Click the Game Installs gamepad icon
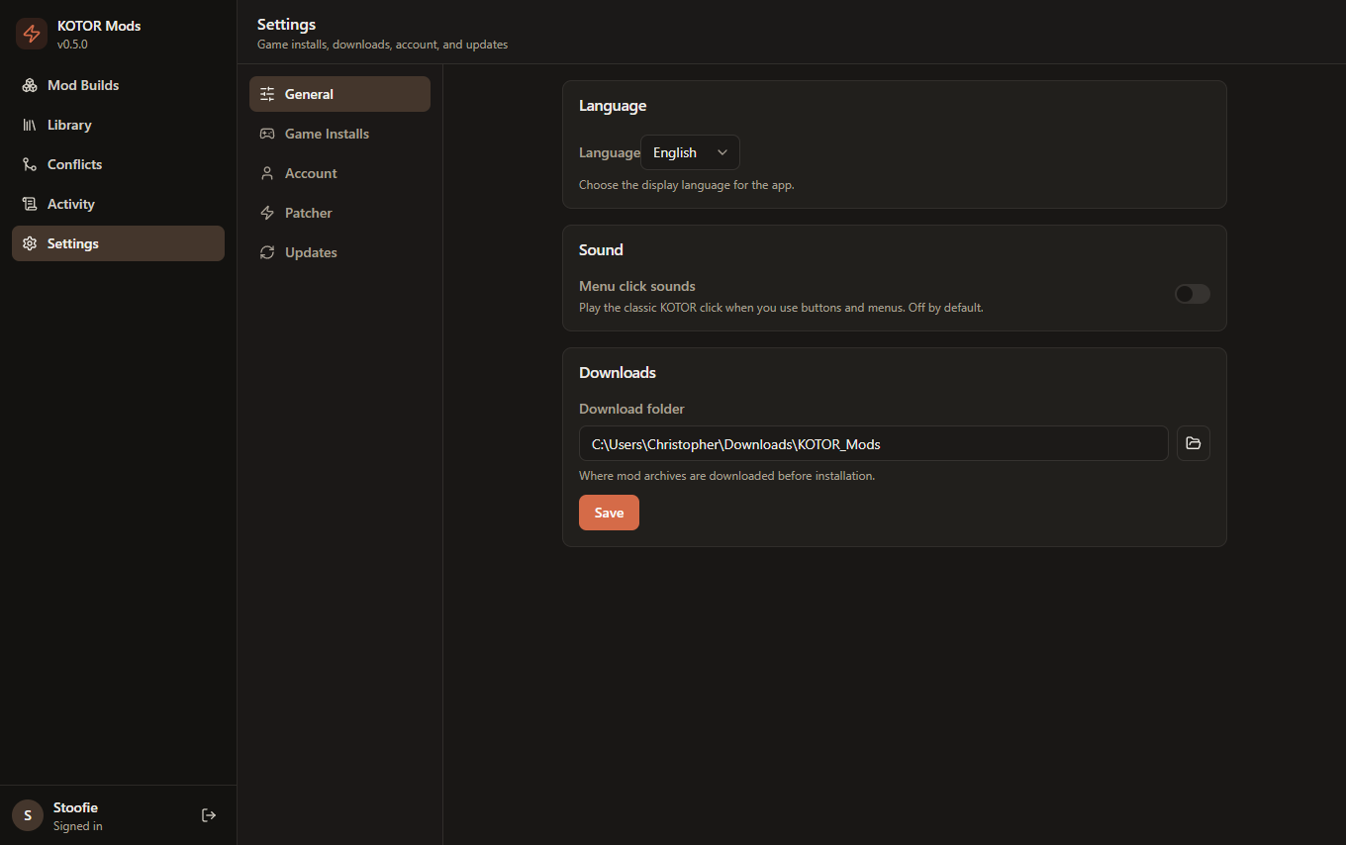Screen dimensions: 1346x845 (267, 134)
